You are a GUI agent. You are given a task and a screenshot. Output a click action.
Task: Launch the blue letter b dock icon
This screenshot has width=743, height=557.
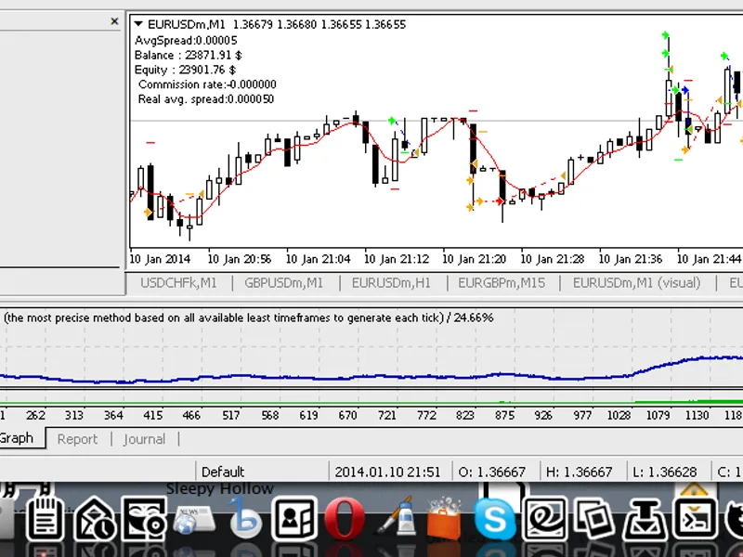pos(245,520)
